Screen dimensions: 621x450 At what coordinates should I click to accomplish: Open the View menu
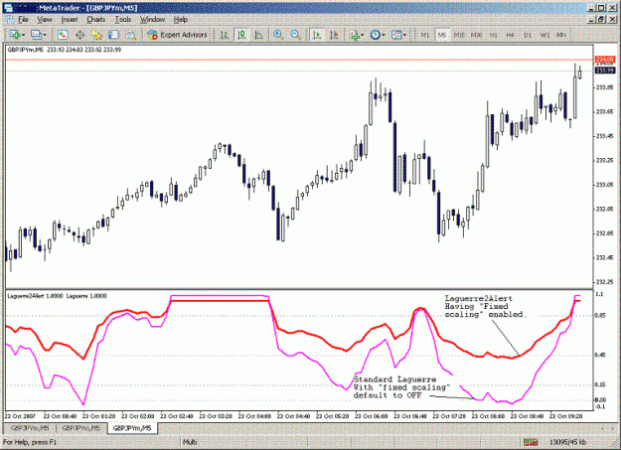[45, 20]
